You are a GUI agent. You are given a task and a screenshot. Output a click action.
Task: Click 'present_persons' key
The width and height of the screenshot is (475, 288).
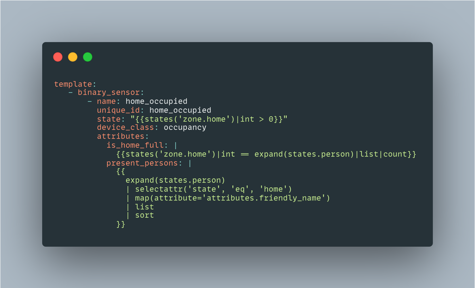[x=142, y=163]
